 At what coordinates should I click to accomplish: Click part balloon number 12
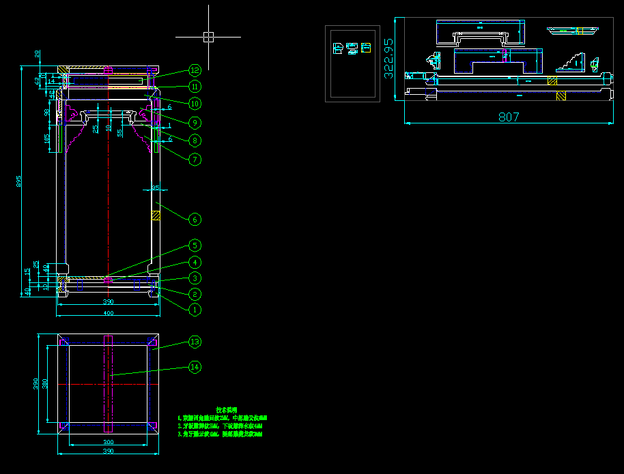click(195, 70)
